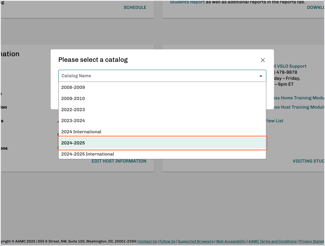Click the Please select a catalog heading
Viewport: 325px width, 246px height.
click(93, 60)
